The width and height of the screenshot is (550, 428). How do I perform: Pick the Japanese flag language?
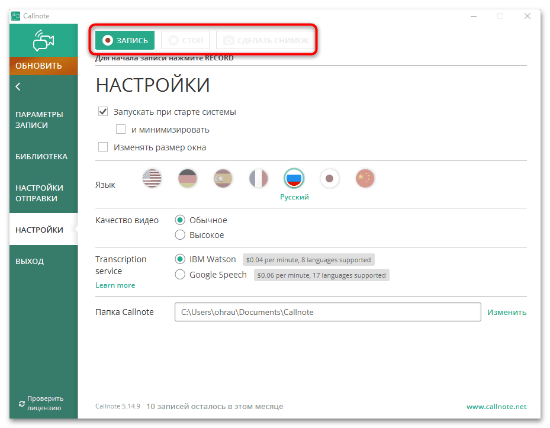coord(330,178)
